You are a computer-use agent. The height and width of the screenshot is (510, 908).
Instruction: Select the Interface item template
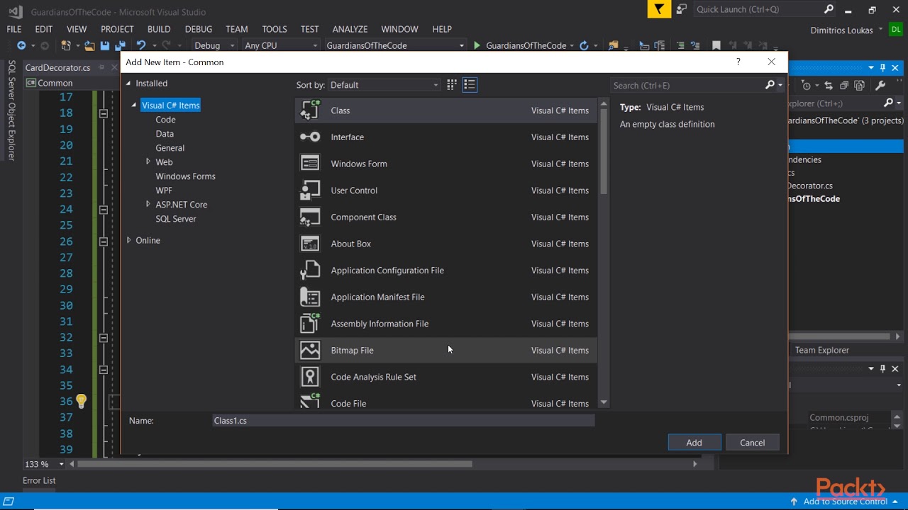[445, 137]
